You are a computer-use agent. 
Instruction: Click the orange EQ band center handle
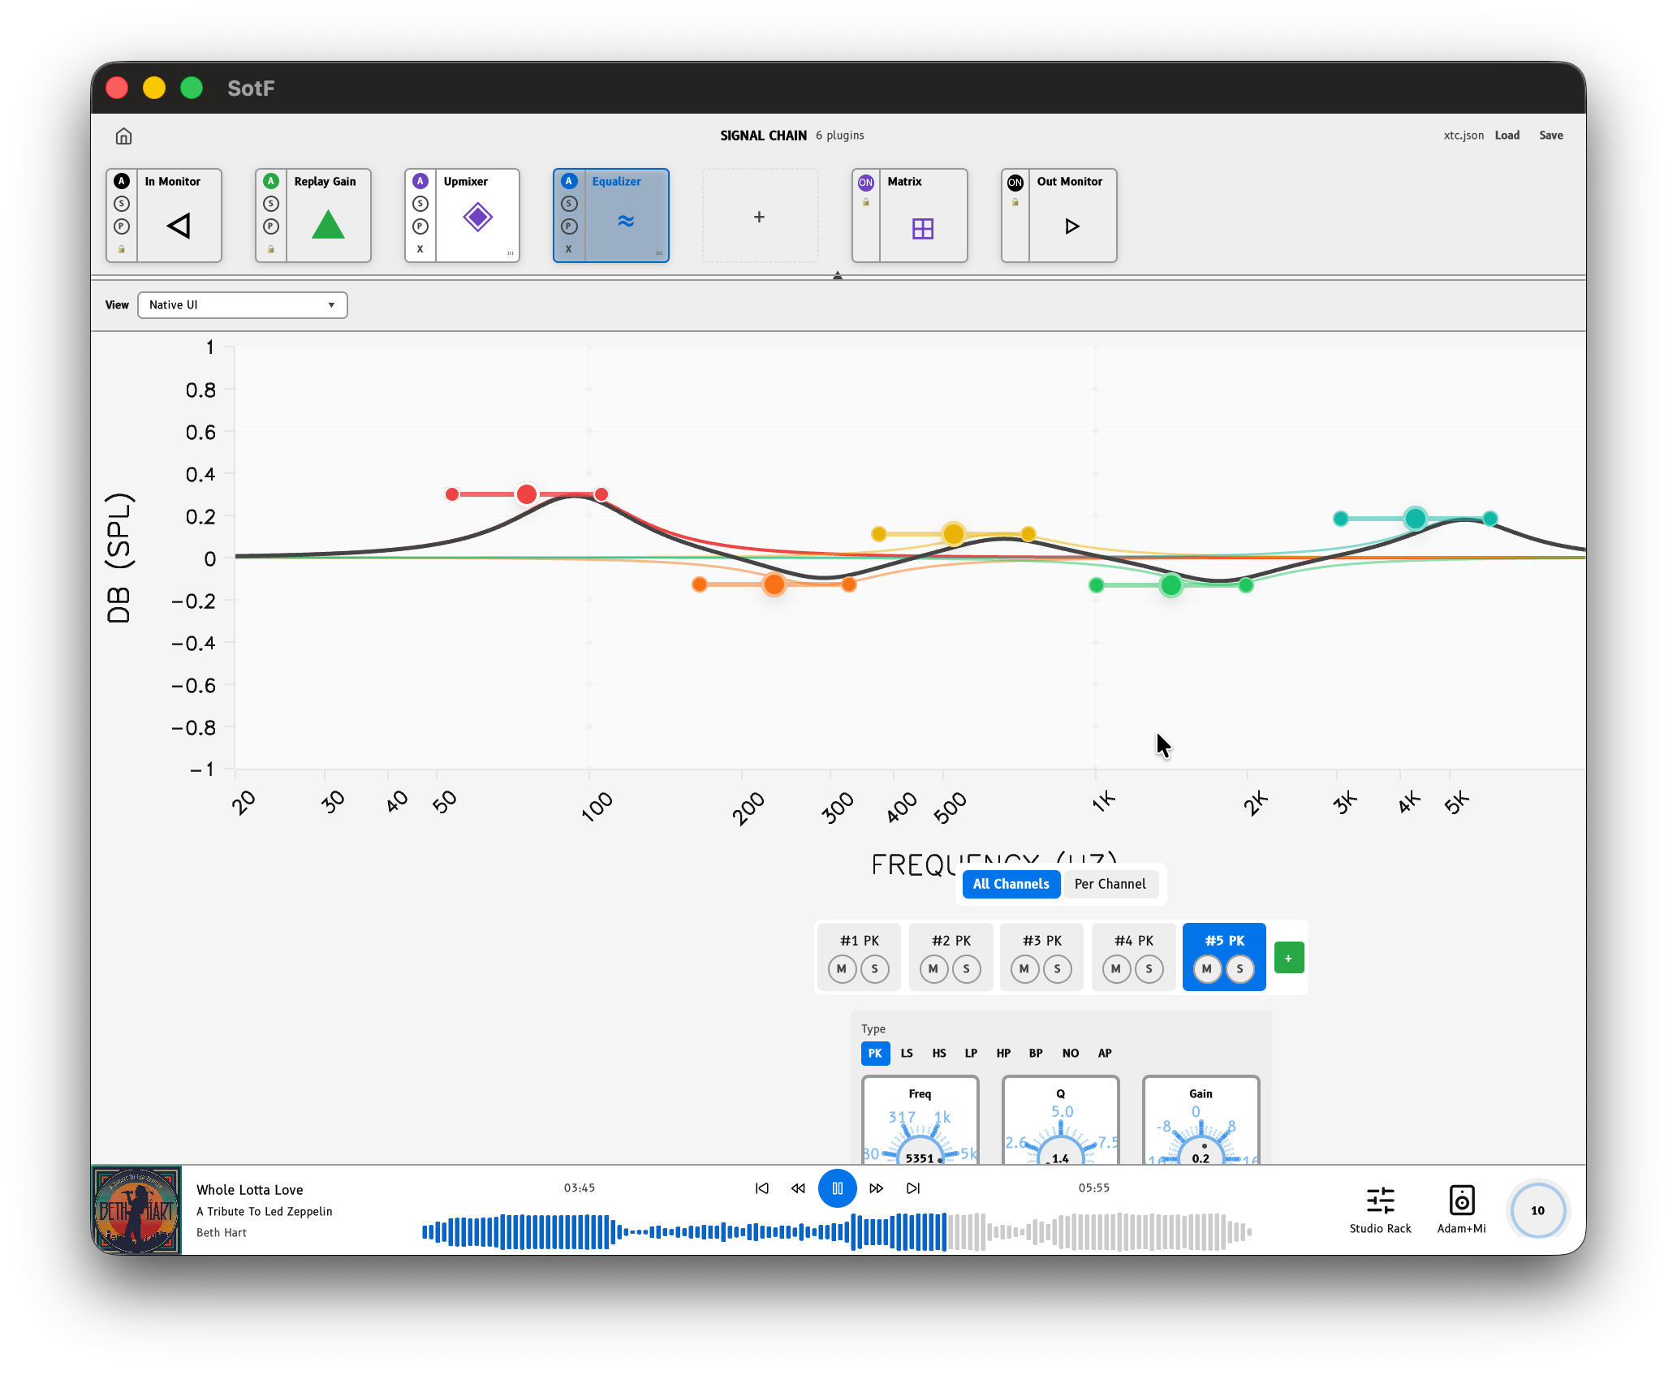[774, 584]
